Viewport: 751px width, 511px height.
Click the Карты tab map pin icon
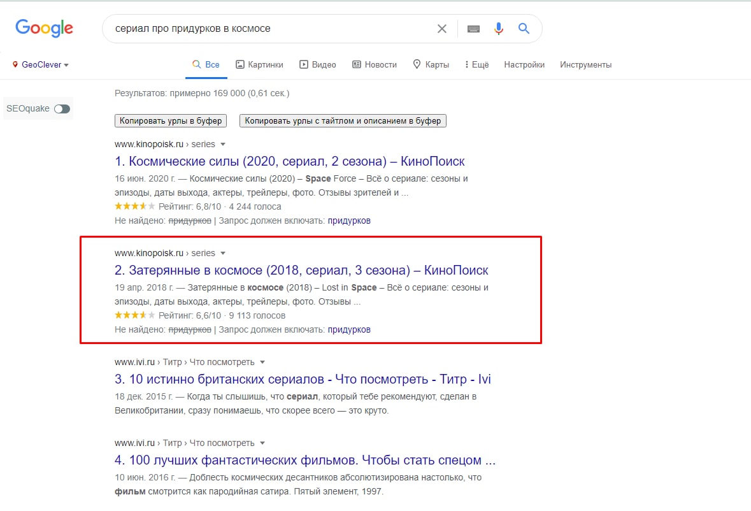pos(417,64)
